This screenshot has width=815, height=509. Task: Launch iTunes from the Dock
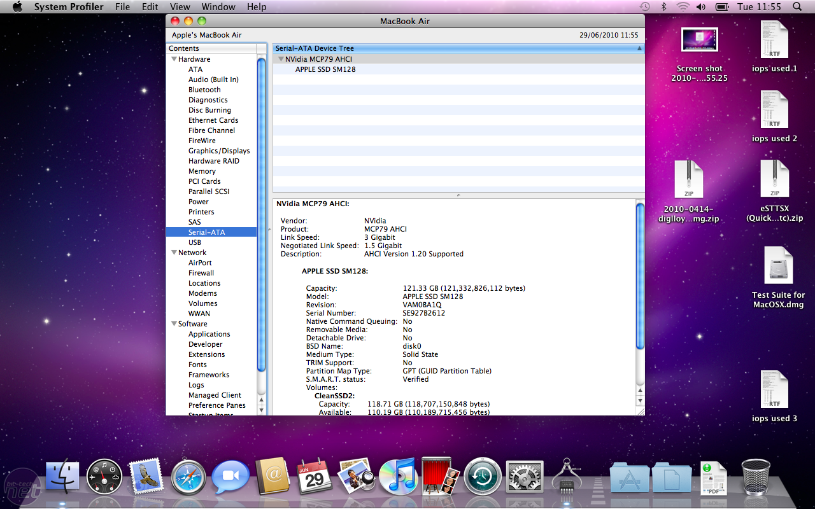click(x=398, y=477)
